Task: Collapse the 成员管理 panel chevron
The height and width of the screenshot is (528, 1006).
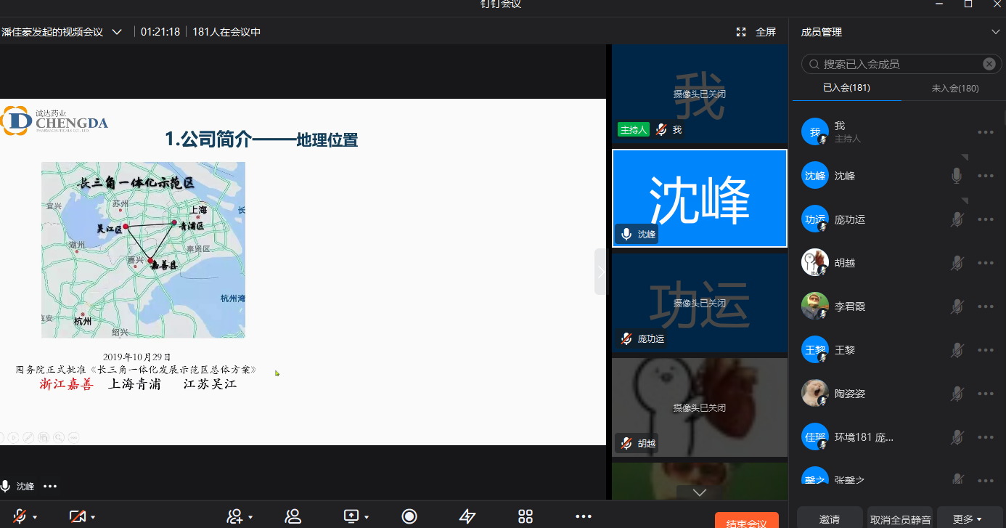Action: (x=995, y=32)
